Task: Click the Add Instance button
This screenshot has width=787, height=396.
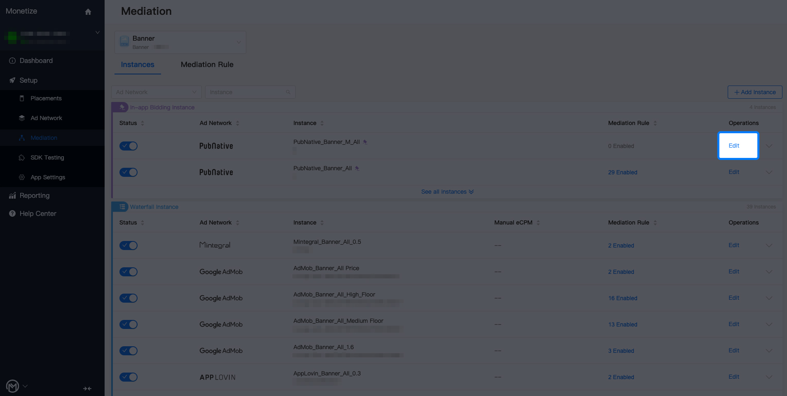Action: [x=755, y=92]
